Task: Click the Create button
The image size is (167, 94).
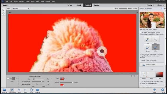Action: (149, 5)
